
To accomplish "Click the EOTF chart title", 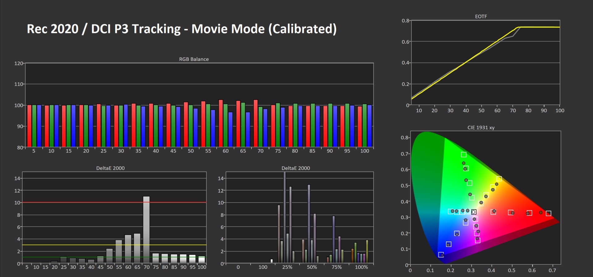I will [481, 16].
